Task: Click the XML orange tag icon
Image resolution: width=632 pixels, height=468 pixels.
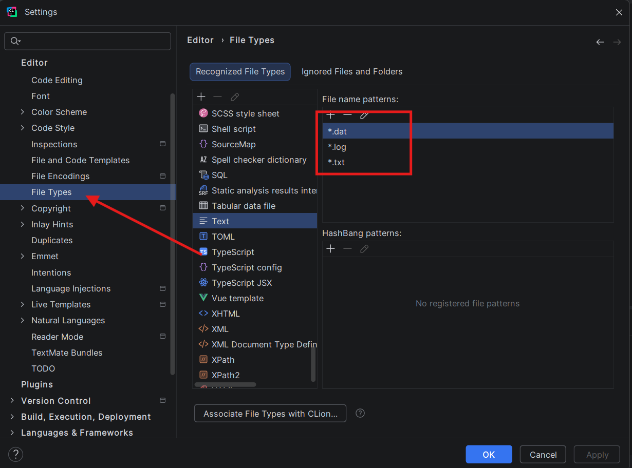Action: 203,329
